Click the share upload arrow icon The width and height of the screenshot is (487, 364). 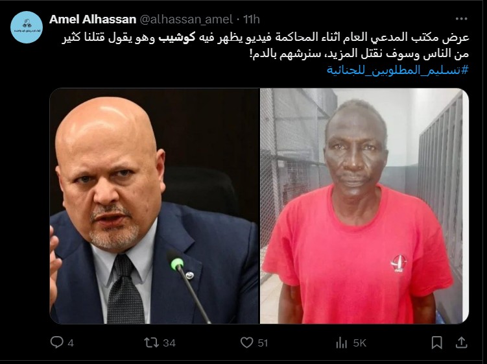pos(462,342)
